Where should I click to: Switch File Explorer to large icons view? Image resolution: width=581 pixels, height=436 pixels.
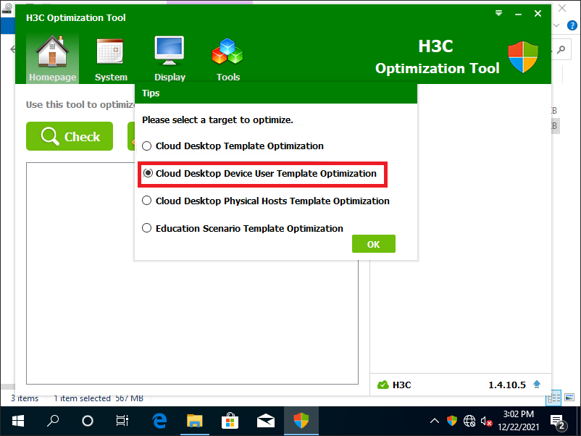569,398
